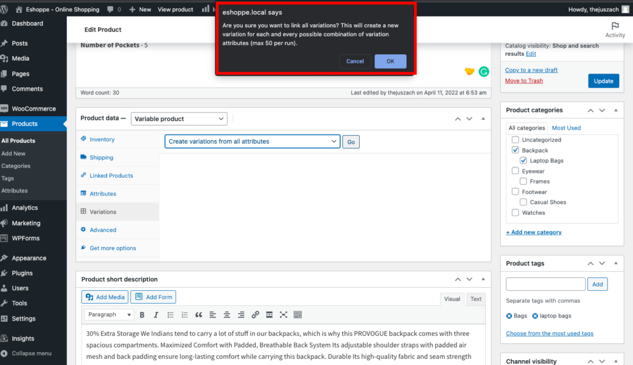
Task: Click the home icon beside Eshoppe
Action: (19, 9)
